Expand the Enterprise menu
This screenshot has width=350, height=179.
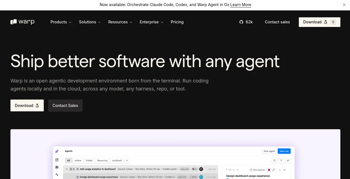(x=152, y=22)
